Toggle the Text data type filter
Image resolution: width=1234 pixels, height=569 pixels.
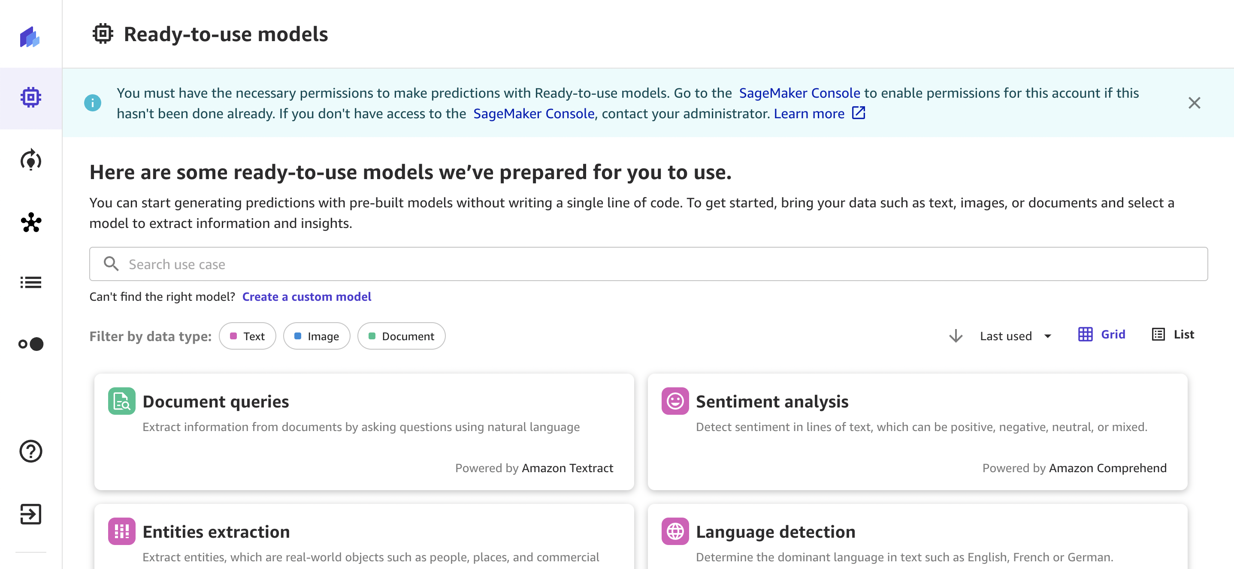pos(247,336)
